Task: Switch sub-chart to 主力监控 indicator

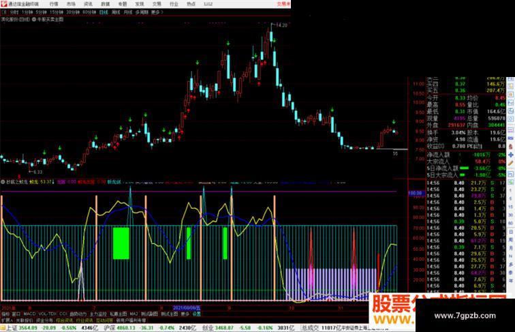Action: click(x=98, y=314)
